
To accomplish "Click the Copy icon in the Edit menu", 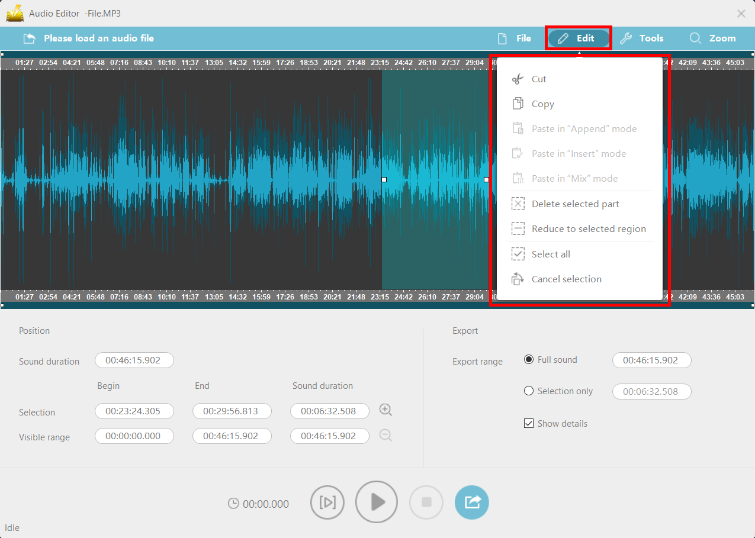I will (x=518, y=103).
